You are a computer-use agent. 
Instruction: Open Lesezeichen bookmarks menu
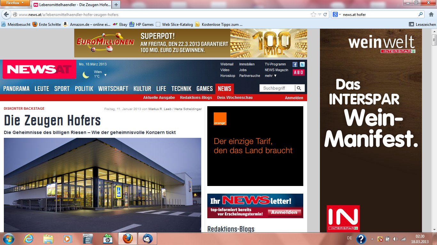422,24
